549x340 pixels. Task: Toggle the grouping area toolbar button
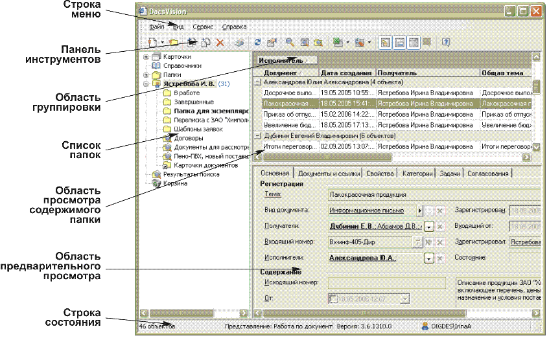(414, 43)
